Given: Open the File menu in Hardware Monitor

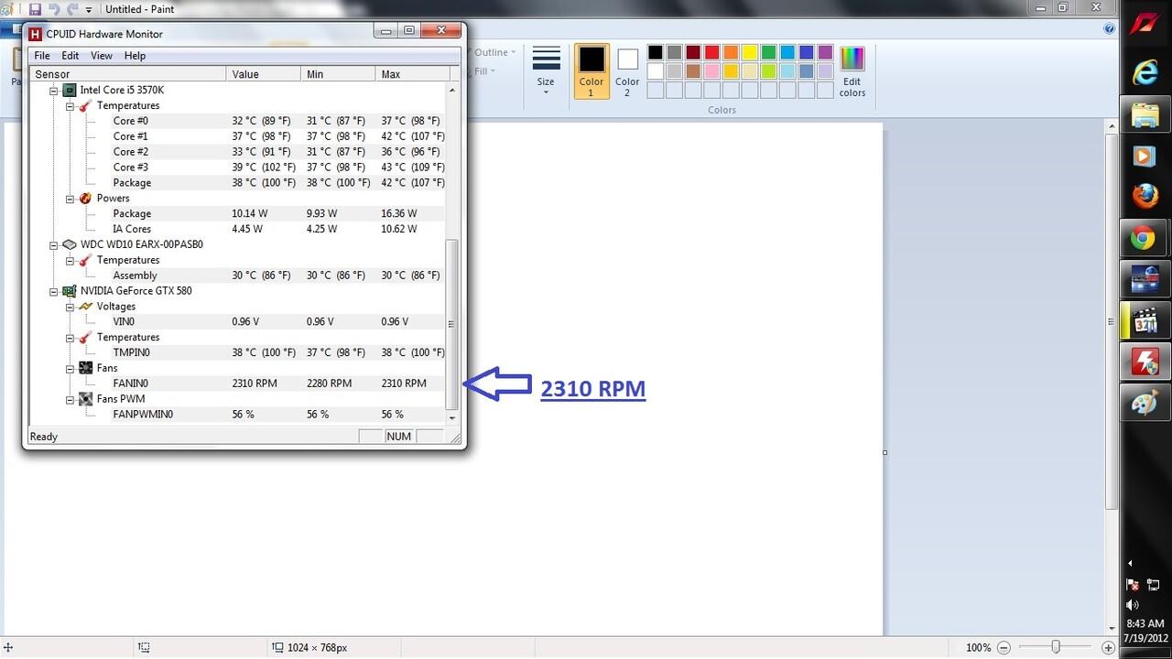Looking at the screenshot, I should (x=42, y=56).
